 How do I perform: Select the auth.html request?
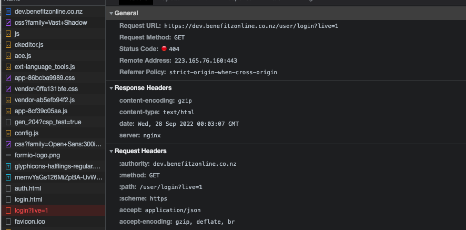tap(54, 188)
